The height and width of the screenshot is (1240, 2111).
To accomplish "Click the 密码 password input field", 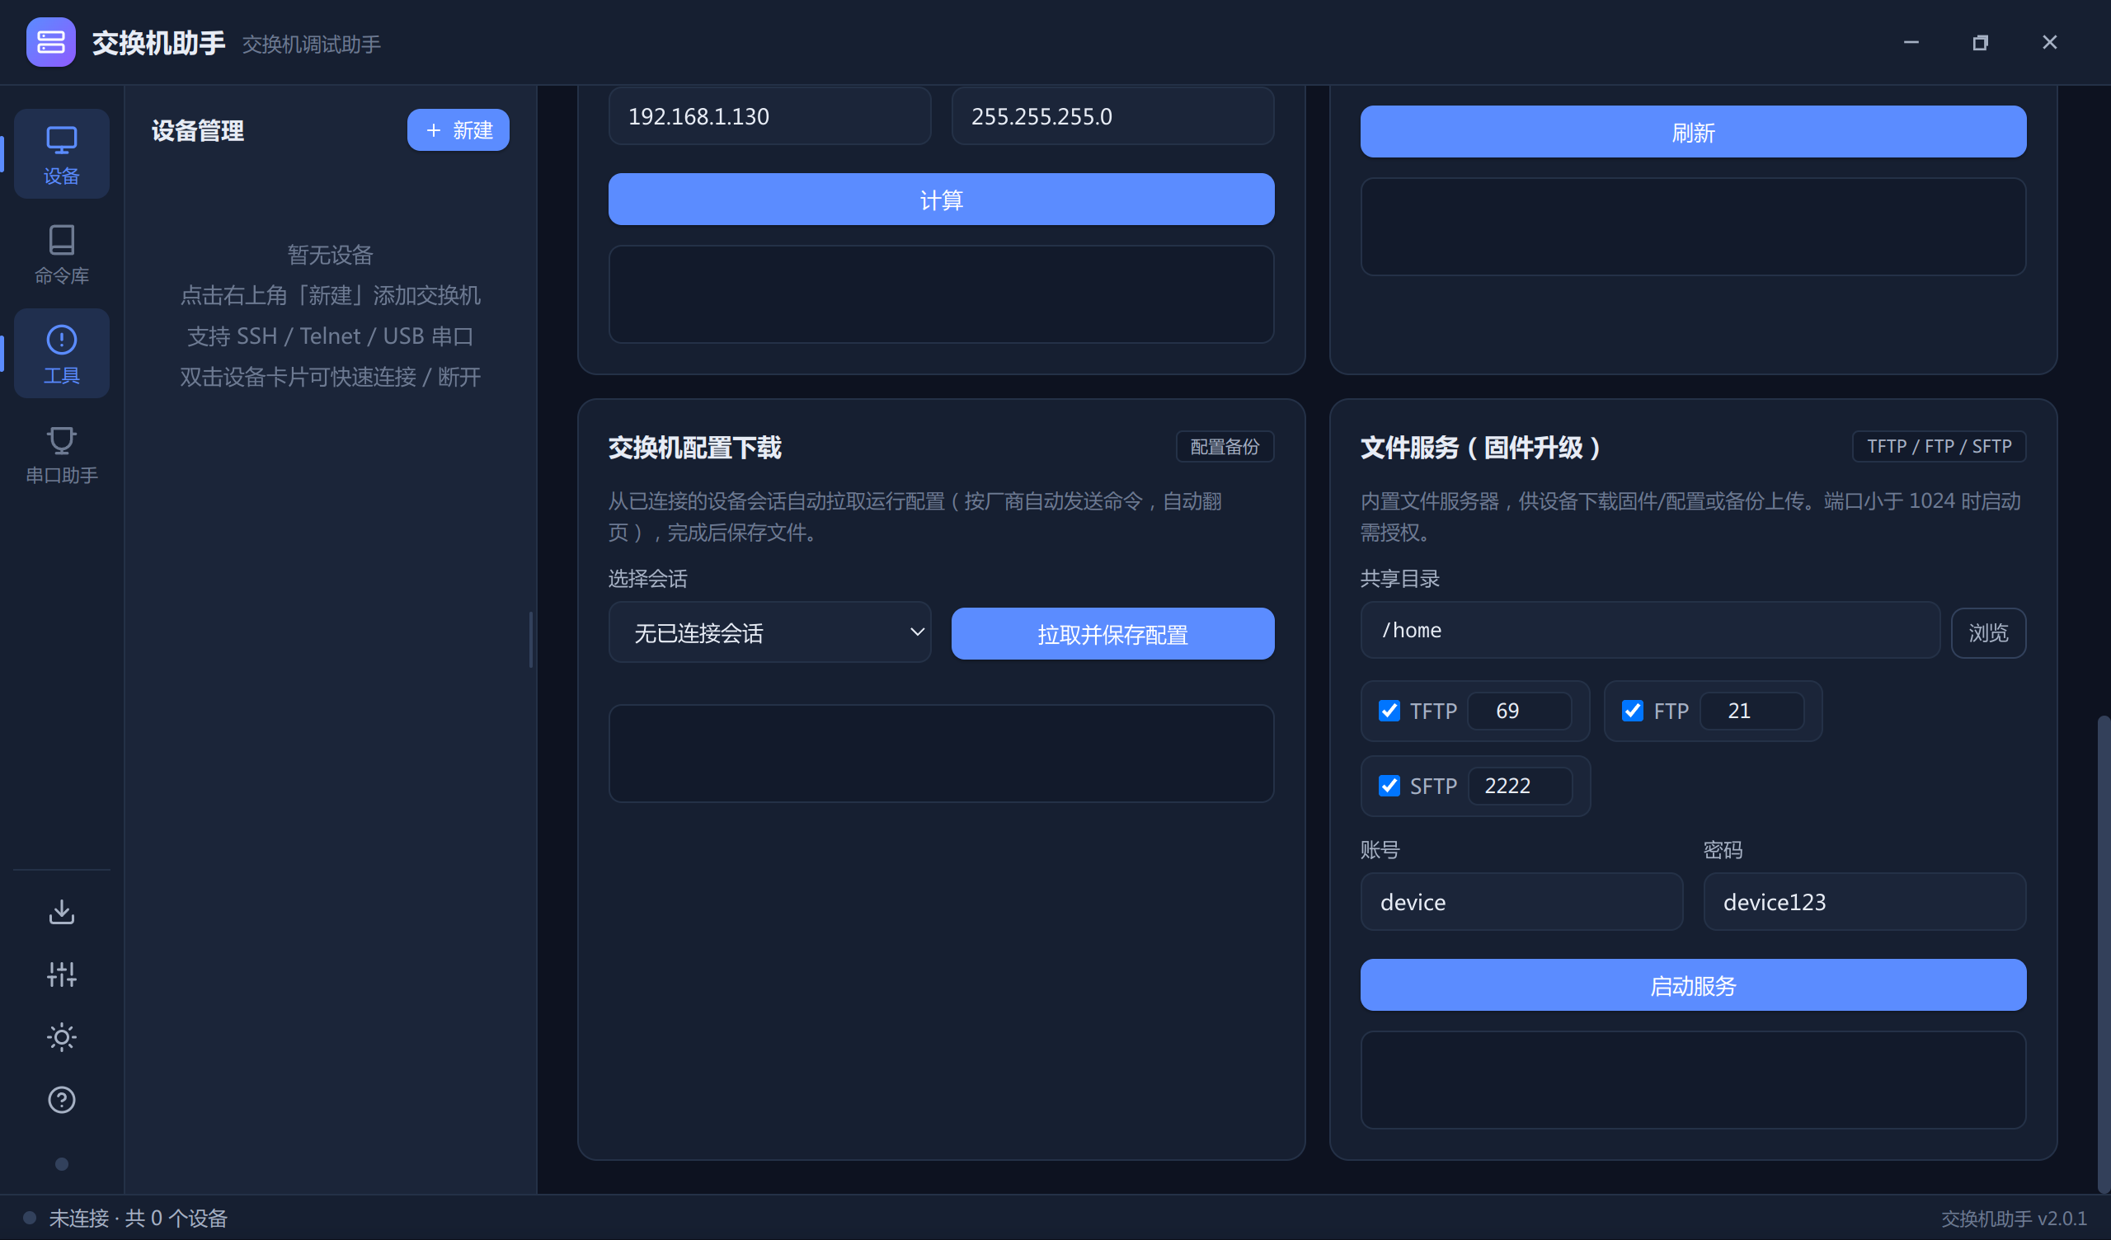I will click(x=1864, y=901).
